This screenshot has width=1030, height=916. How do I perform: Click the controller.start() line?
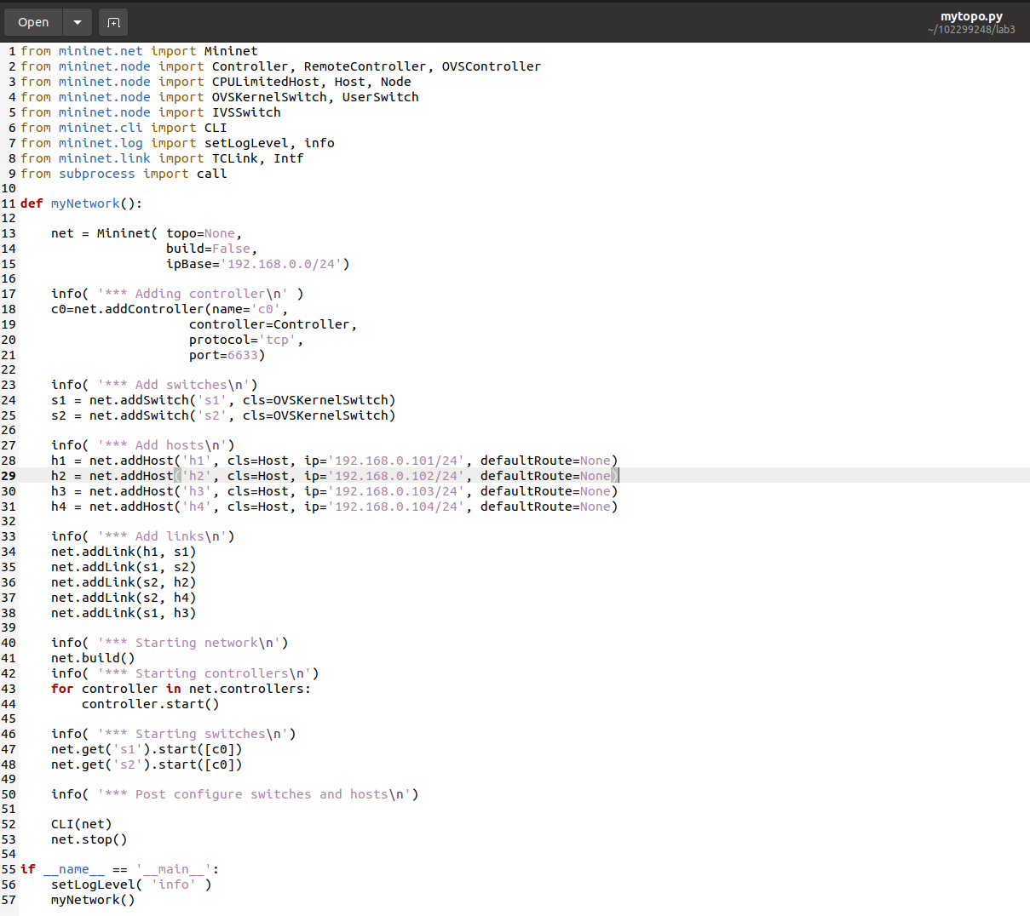(150, 704)
